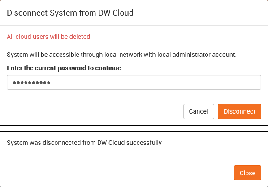Click the local administrator account info text
The height and width of the screenshot is (187, 268).
(x=121, y=55)
